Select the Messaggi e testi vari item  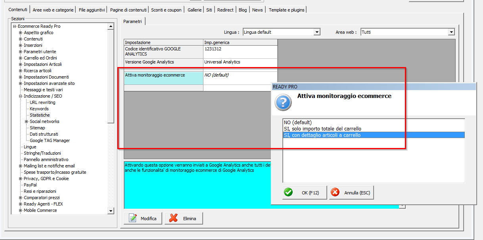tap(43, 90)
